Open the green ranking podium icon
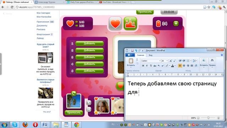The width and height of the screenshot is (227, 128). 130,24
